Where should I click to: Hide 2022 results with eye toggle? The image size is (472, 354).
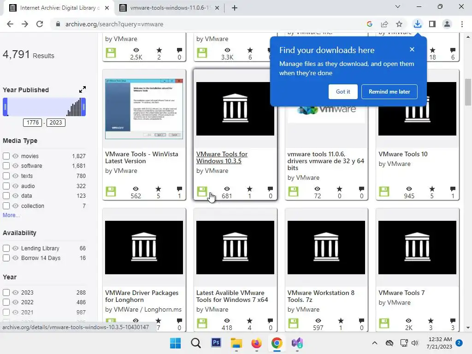pyautogui.click(x=15, y=302)
